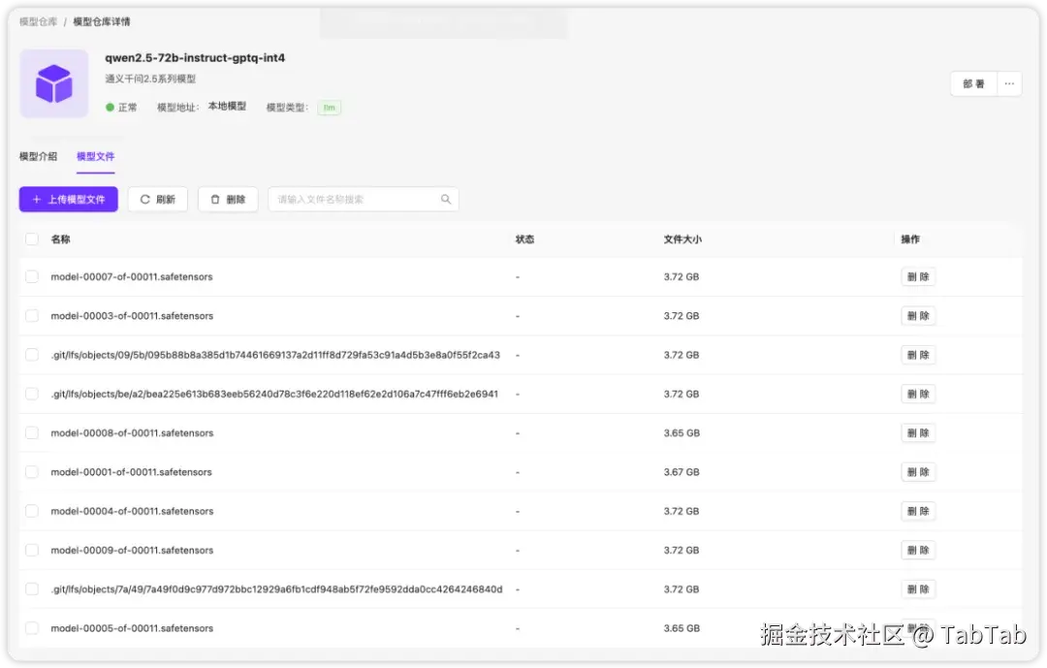Click the 操作 column header
This screenshot has height=668, width=1047.
(x=910, y=239)
